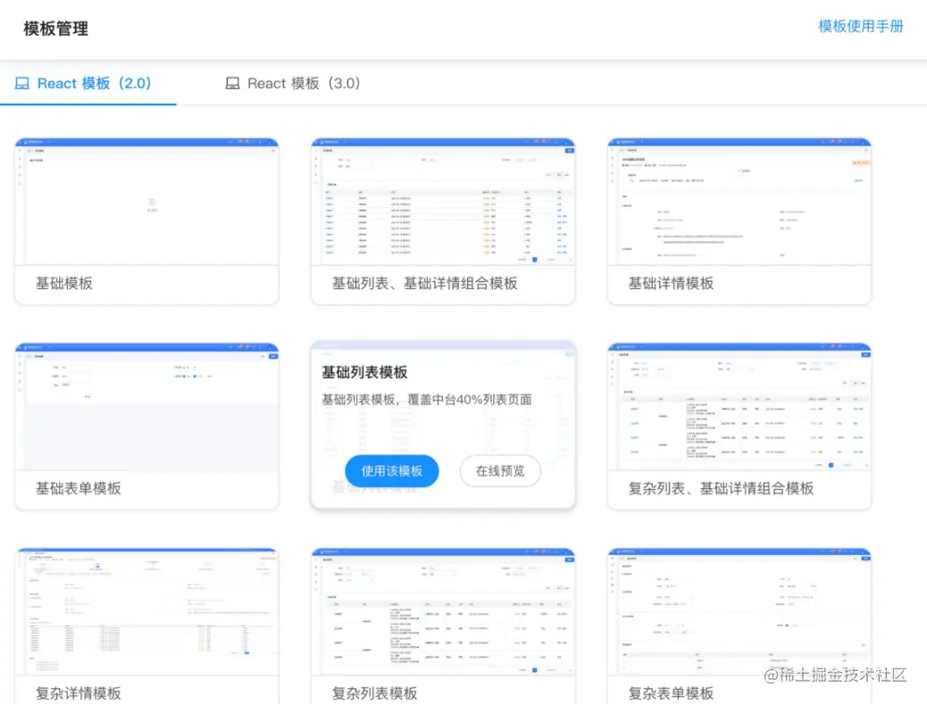Select the React 模板 (2.0) tab

point(85,83)
